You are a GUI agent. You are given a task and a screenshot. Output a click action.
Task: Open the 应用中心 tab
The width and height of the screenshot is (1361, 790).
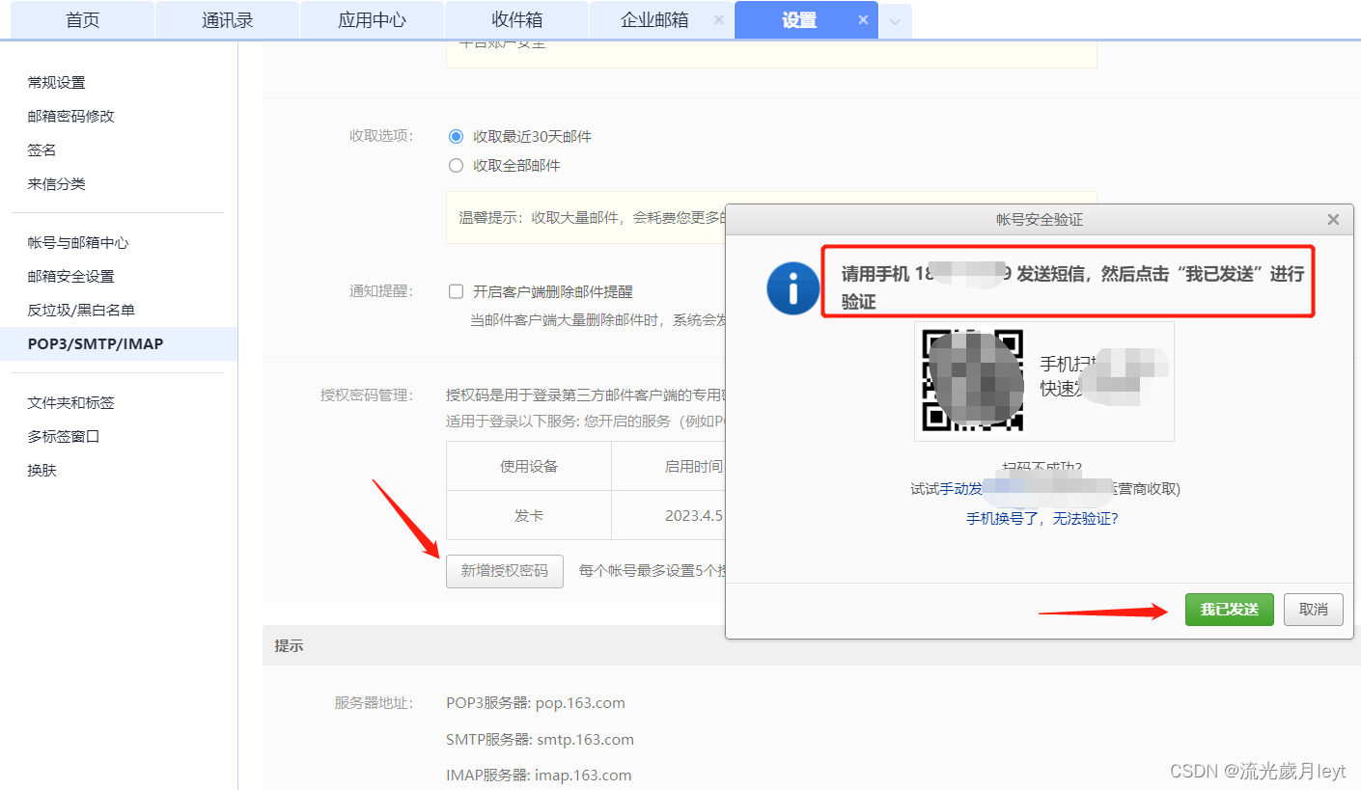click(x=372, y=20)
